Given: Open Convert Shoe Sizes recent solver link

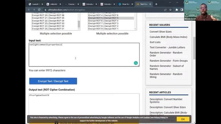Looking at the screenshot, I should click(161, 32).
